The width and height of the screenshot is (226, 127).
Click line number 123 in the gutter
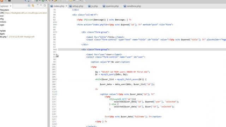(x=54, y=121)
